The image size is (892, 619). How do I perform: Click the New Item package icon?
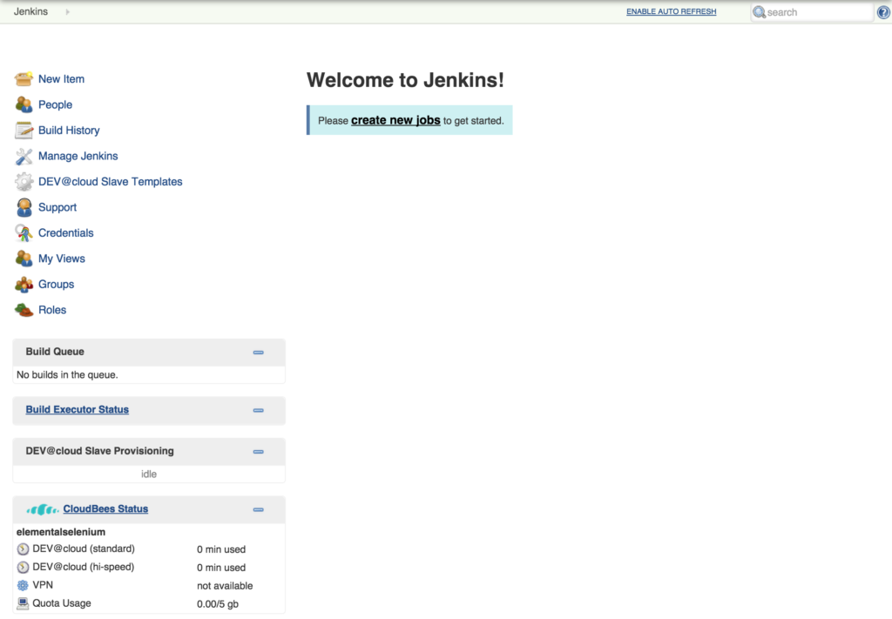24,78
